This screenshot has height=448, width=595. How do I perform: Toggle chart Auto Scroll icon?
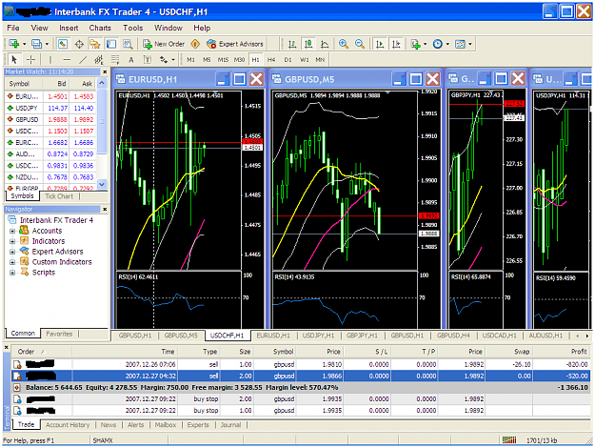pos(380,44)
